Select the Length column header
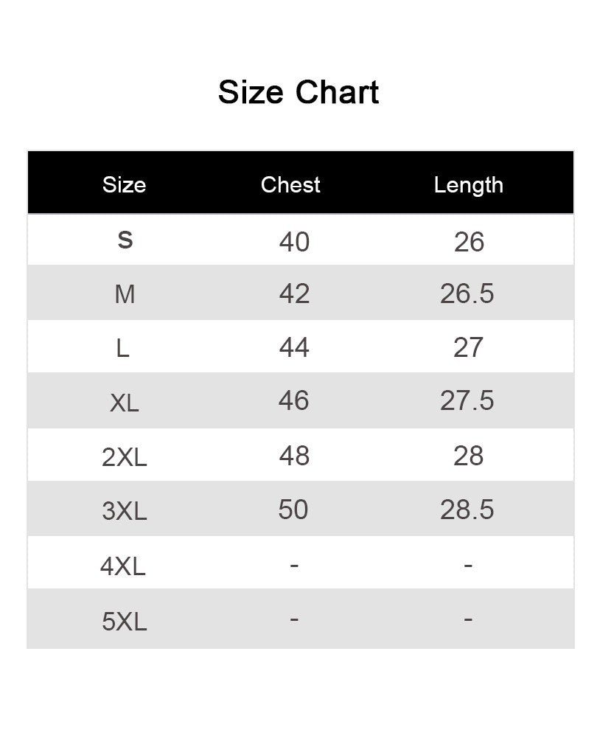597x730 pixels. pyautogui.click(x=469, y=185)
